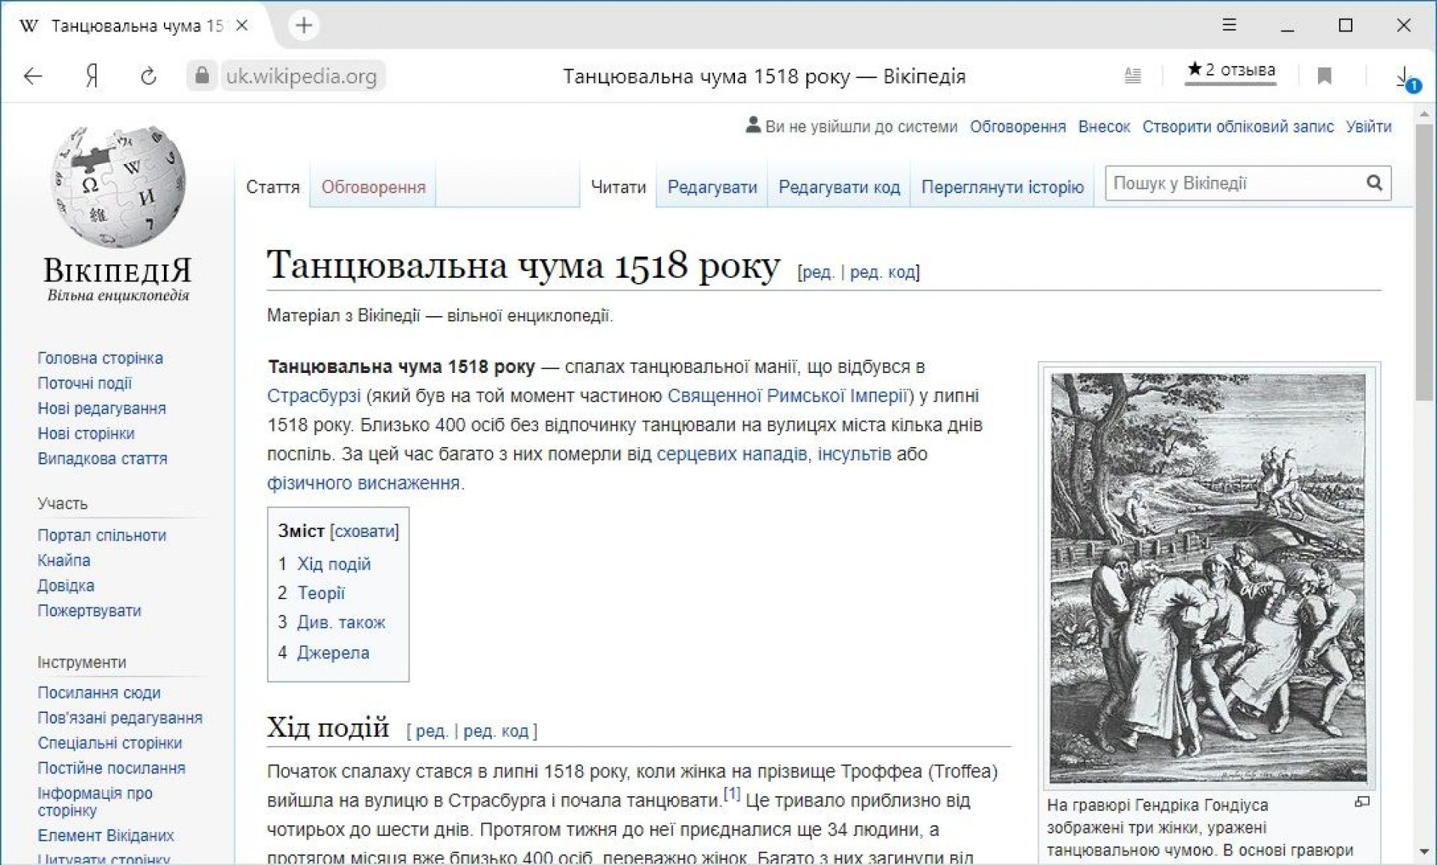Enable reader mode icon in address bar
Screen dimensions: 1437x865
(1132, 76)
